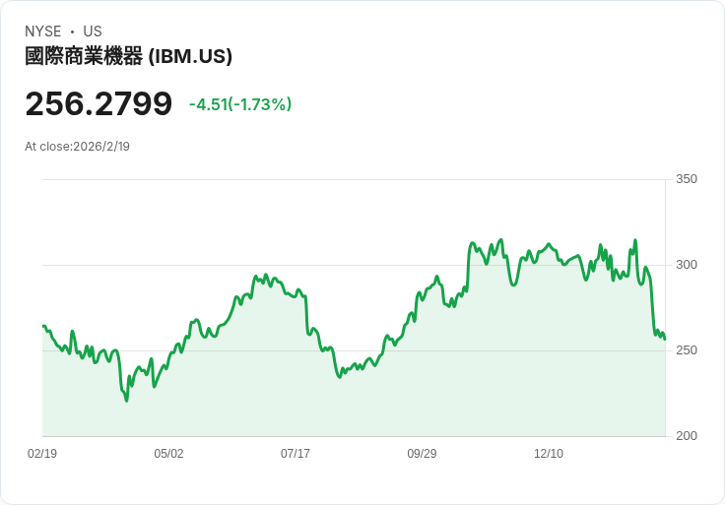725x505 pixels.
Task: Click the lowest dip of the price line
Action: [x=126, y=401]
